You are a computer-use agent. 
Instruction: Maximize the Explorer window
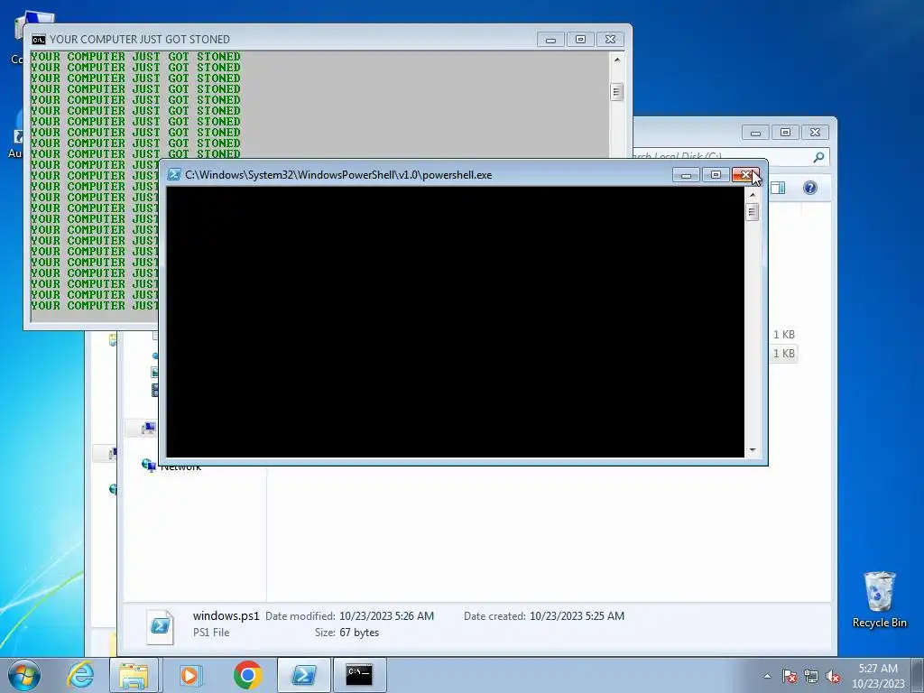(x=786, y=132)
